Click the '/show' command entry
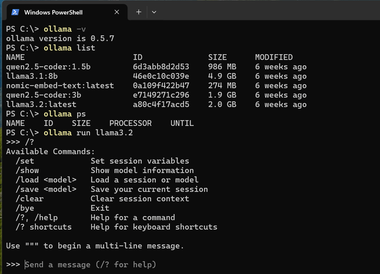Screen dimensions: 380x274 click(x=27, y=171)
